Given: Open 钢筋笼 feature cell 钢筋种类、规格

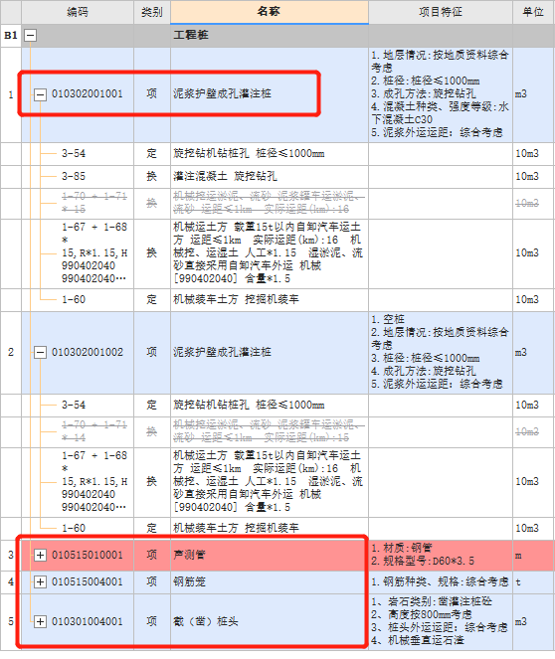Looking at the screenshot, I should (441, 582).
